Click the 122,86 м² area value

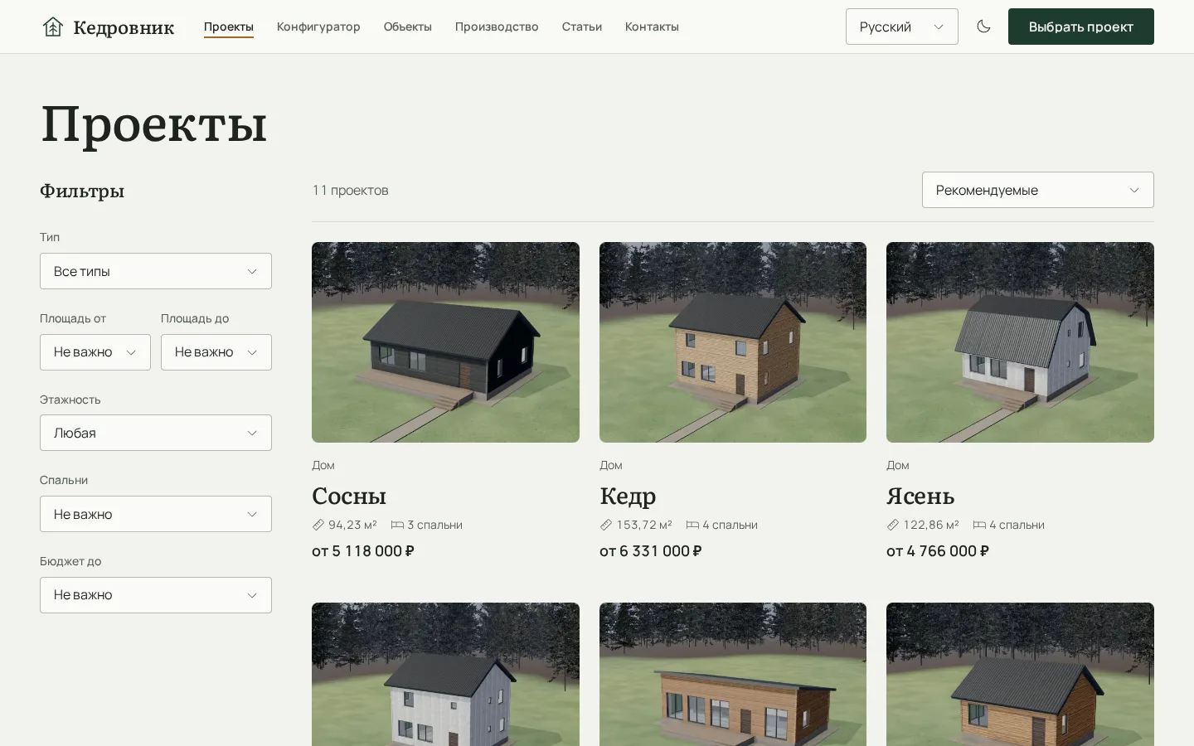pyautogui.click(x=931, y=525)
